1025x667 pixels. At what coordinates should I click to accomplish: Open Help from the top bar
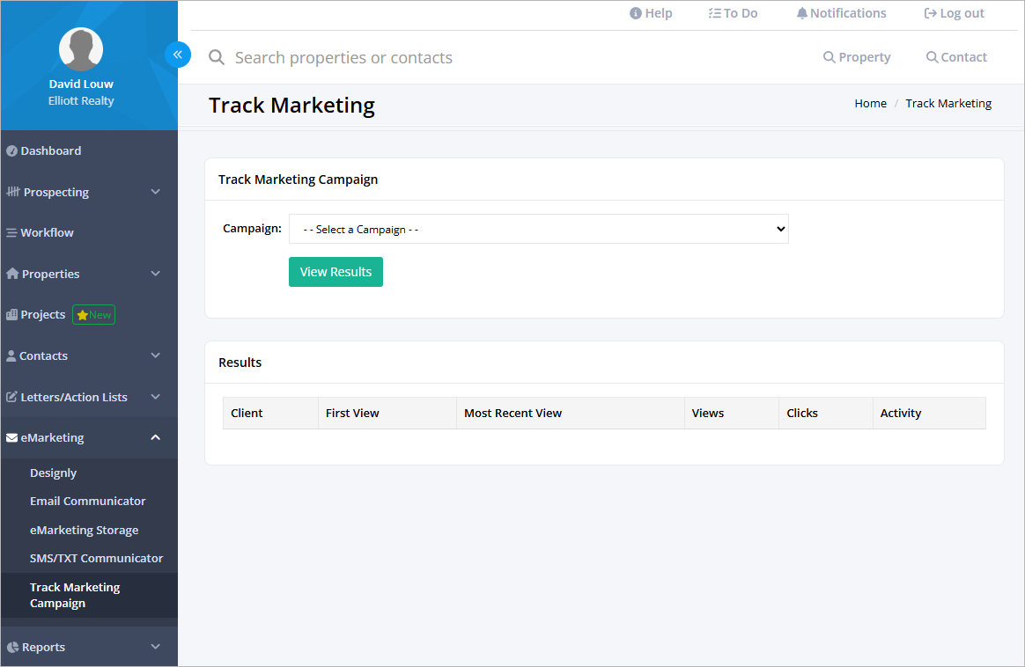pyautogui.click(x=651, y=13)
